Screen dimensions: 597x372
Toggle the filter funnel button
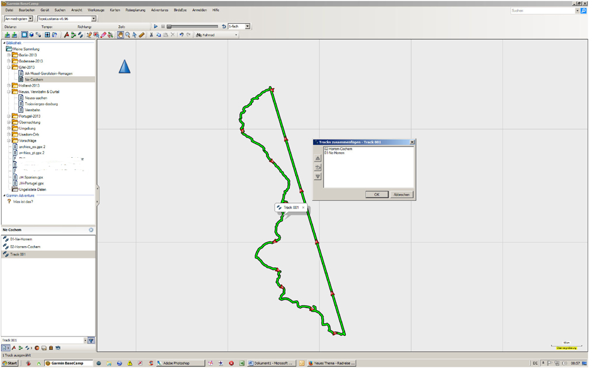91,341
